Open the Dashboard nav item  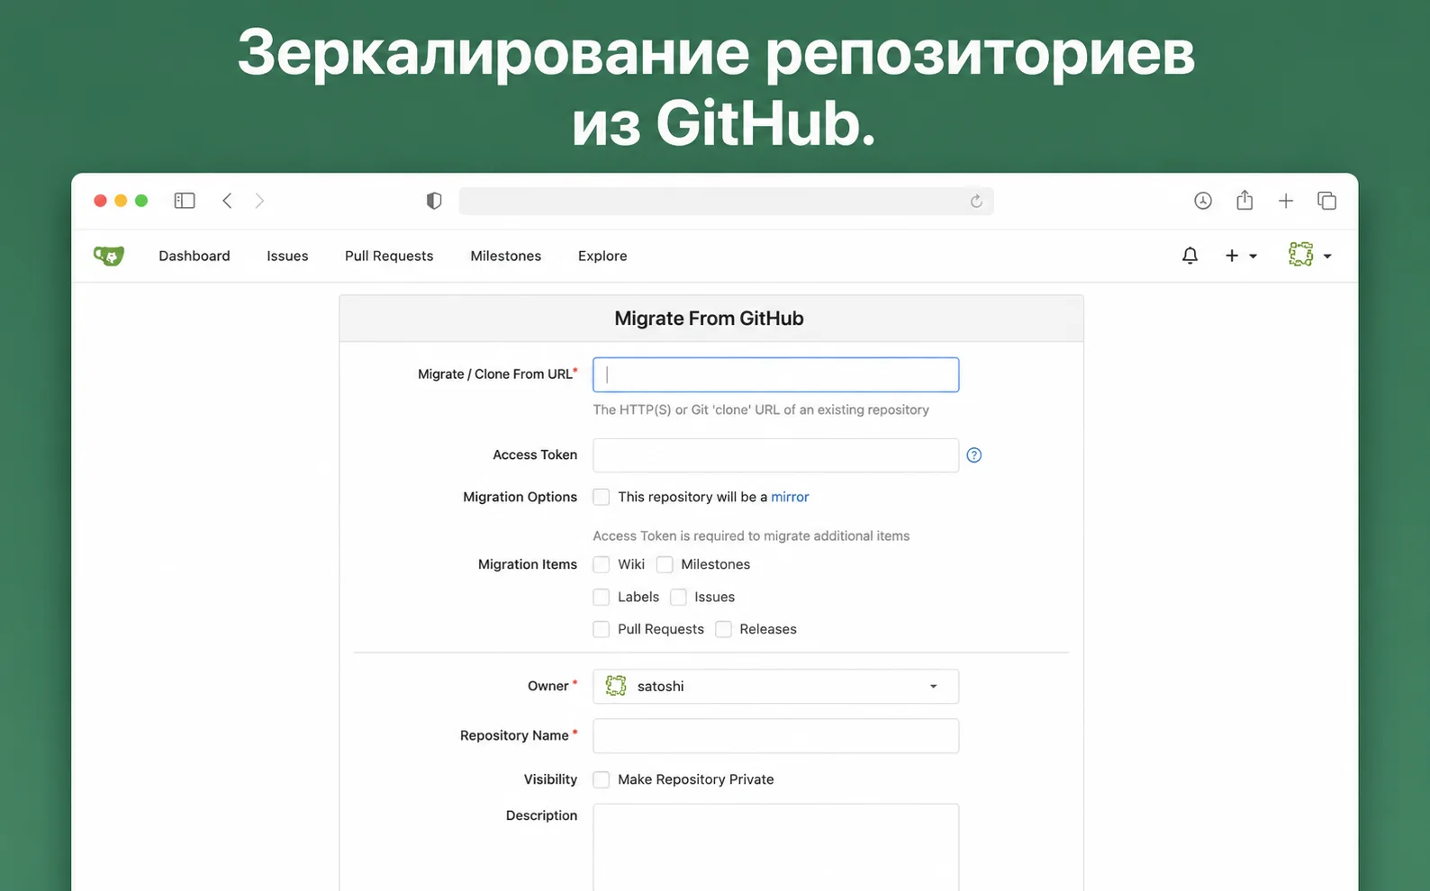[x=195, y=256]
